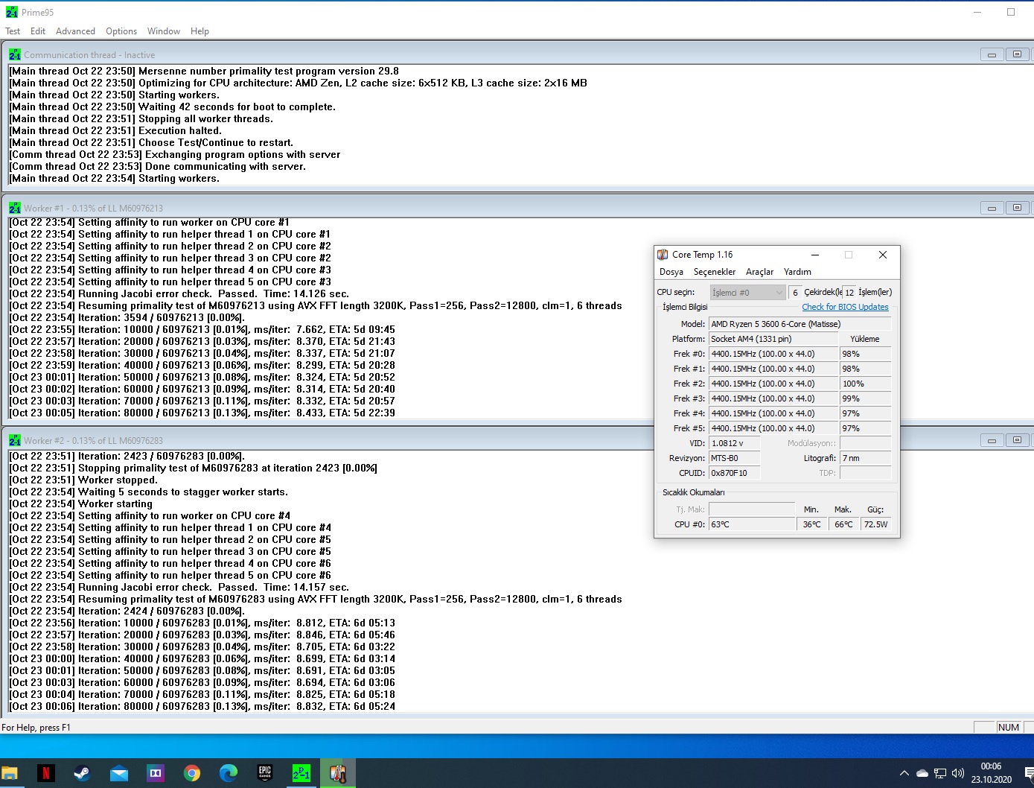Click the network tray icon
1034x788 pixels.
pyautogui.click(x=940, y=773)
